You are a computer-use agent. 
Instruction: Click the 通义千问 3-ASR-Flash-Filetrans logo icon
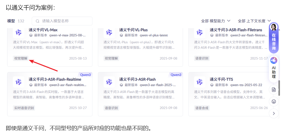click(x=200, y=33)
